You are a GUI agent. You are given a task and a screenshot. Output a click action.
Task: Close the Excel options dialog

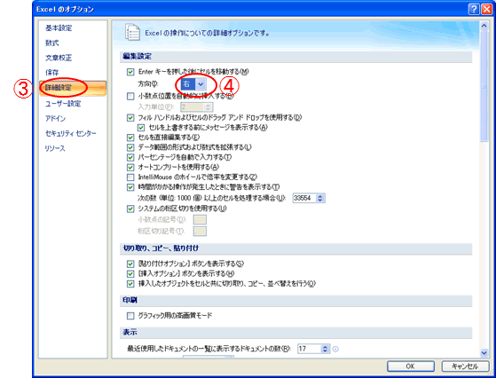pyautogui.click(x=486, y=9)
